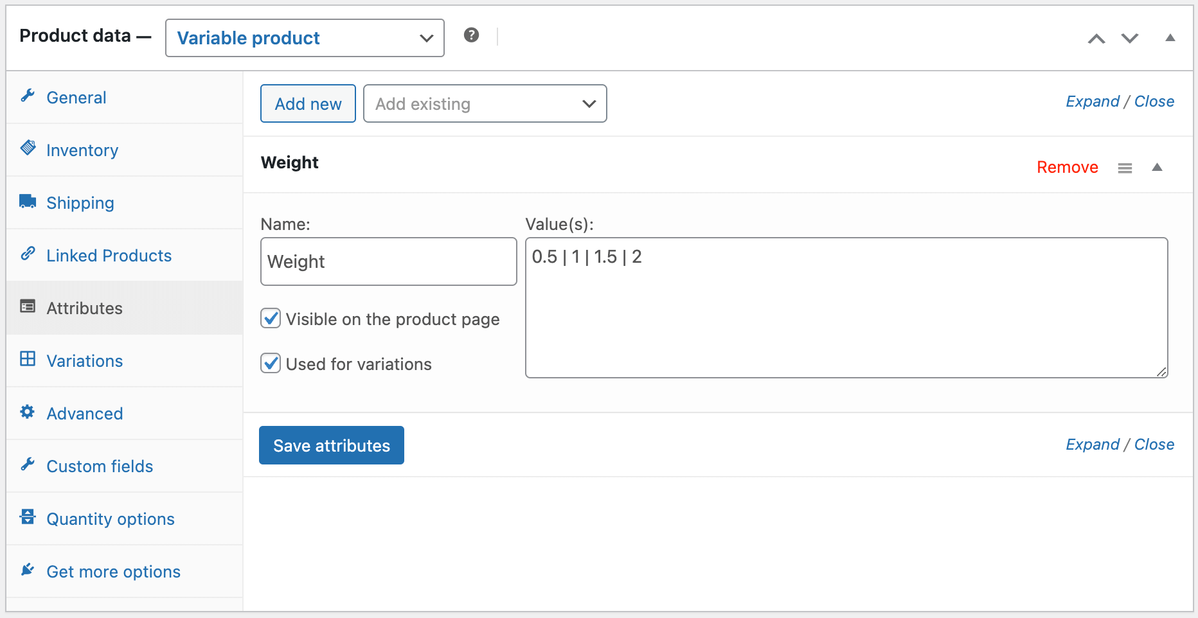
Task: Click the Add new attribute button
Action: click(x=308, y=104)
